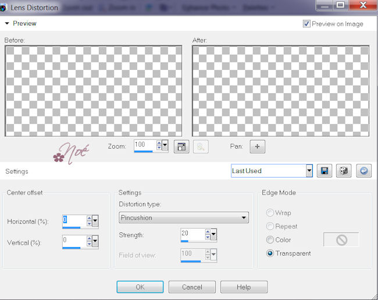378x300 pixels.
Task: Expand the Last Used presets list
Action: 309,171
